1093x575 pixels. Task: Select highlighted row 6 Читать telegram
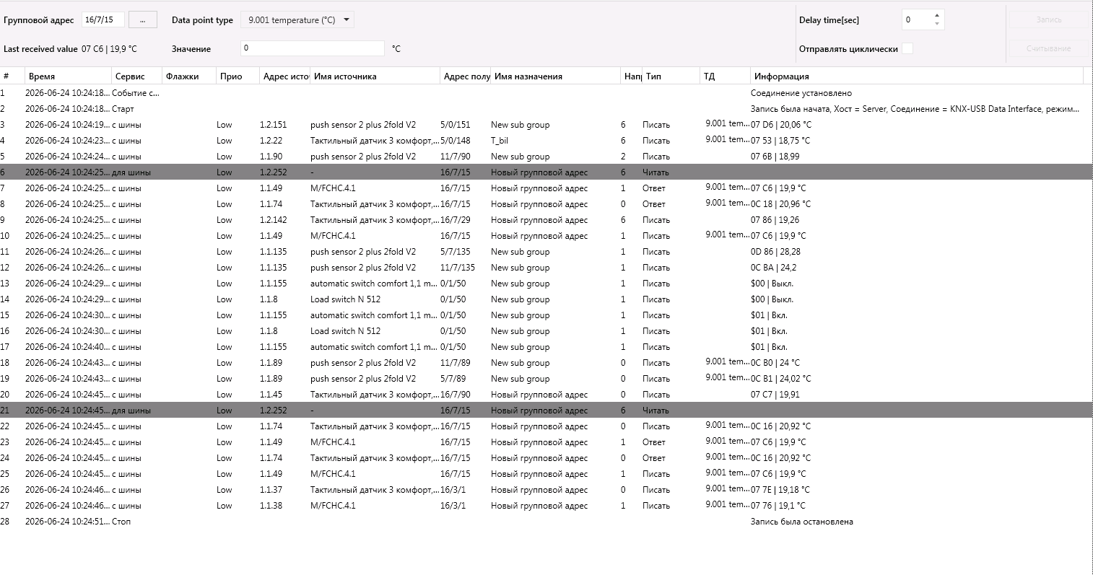[546, 172]
